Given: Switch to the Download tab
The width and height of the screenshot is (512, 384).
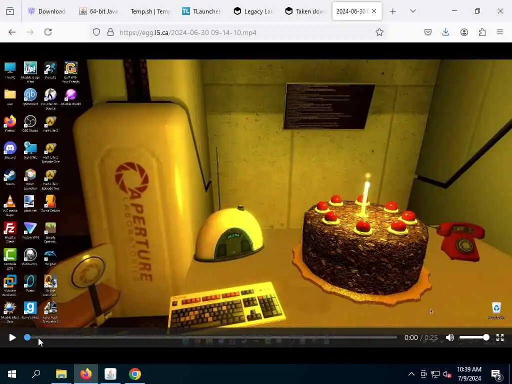Looking at the screenshot, I should point(46,11).
